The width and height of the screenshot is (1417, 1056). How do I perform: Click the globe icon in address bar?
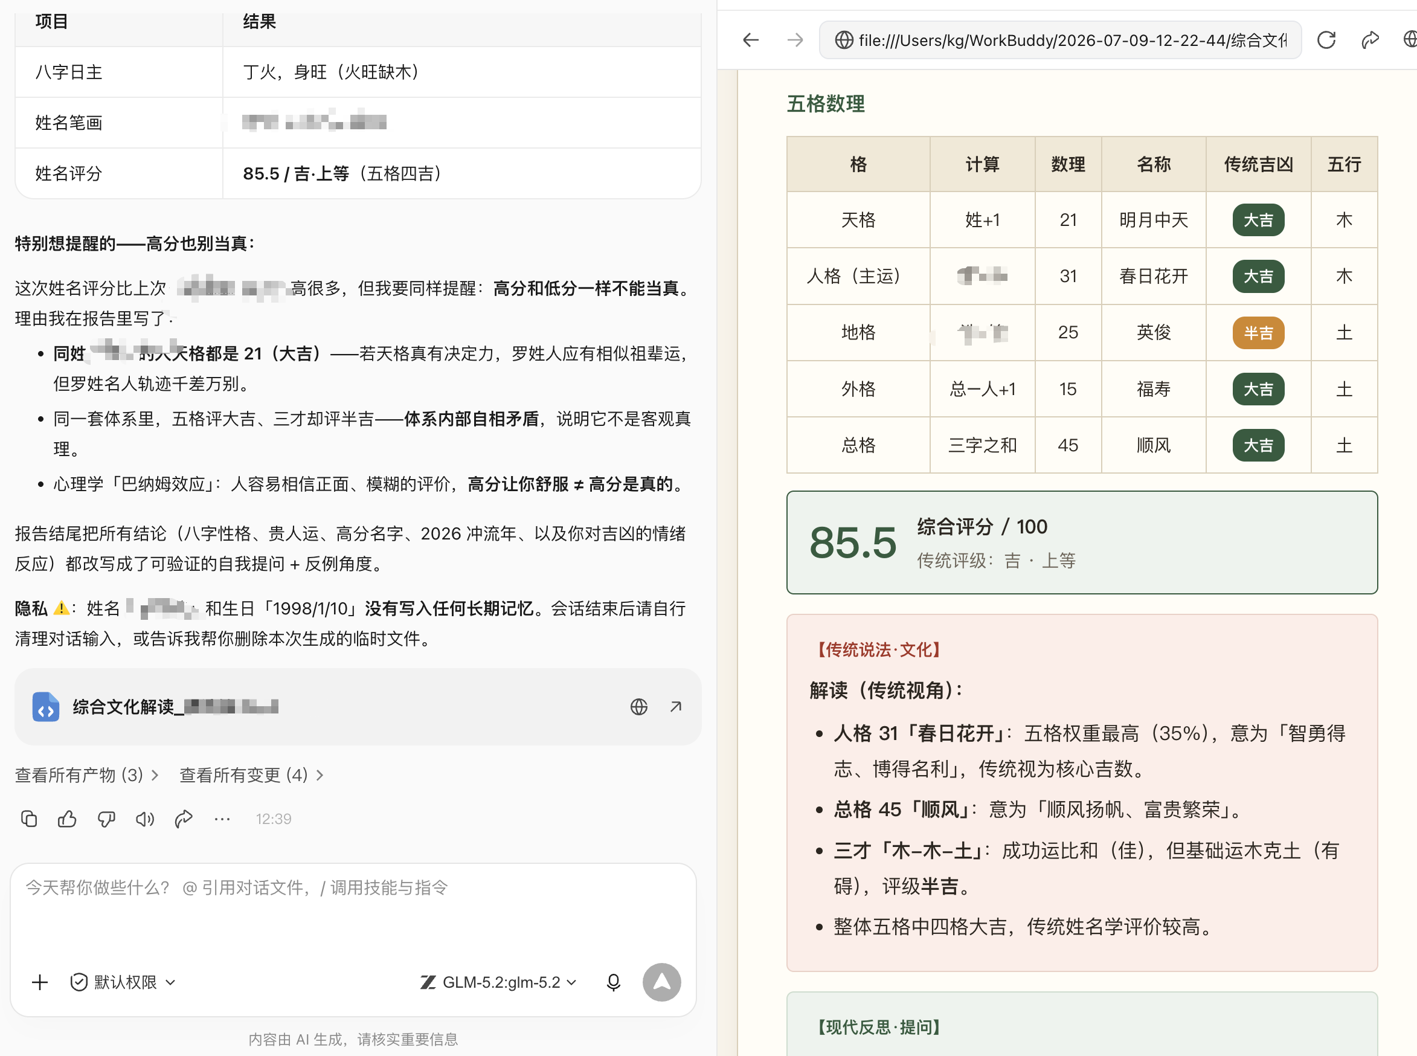pyautogui.click(x=844, y=40)
